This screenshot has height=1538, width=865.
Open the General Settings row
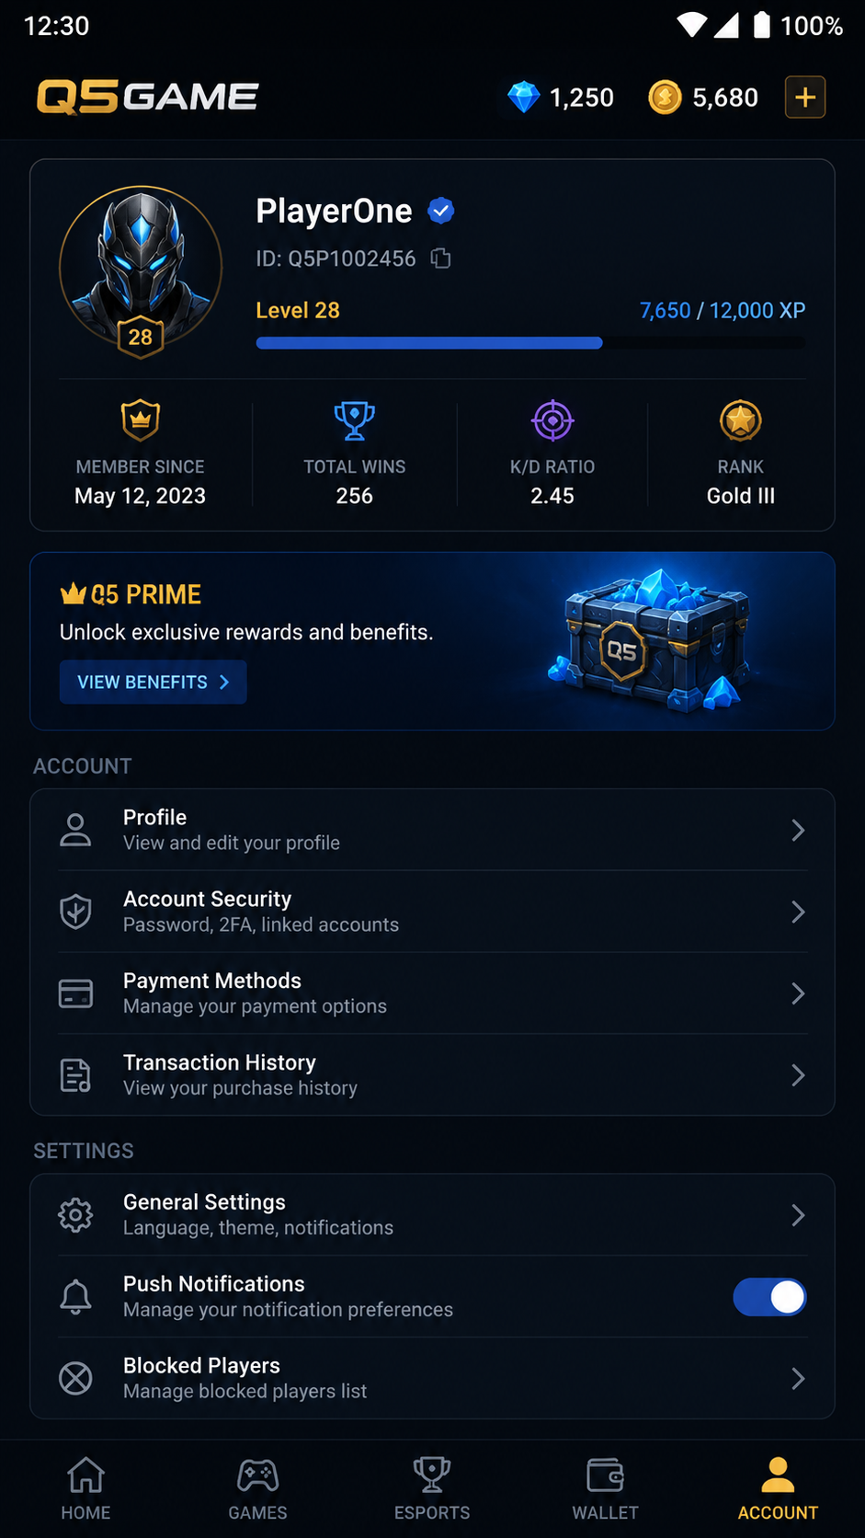pos(433,1215)
